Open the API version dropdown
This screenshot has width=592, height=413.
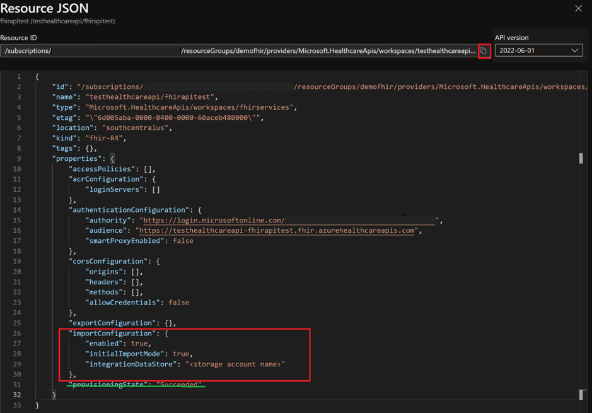pyautogui.click(x=539, y=50)
